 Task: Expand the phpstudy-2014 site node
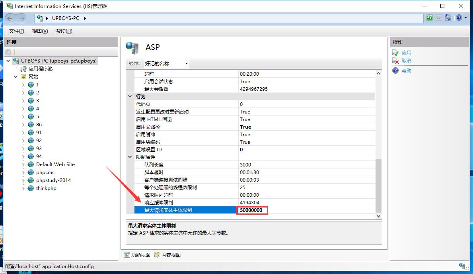[23, 180]
